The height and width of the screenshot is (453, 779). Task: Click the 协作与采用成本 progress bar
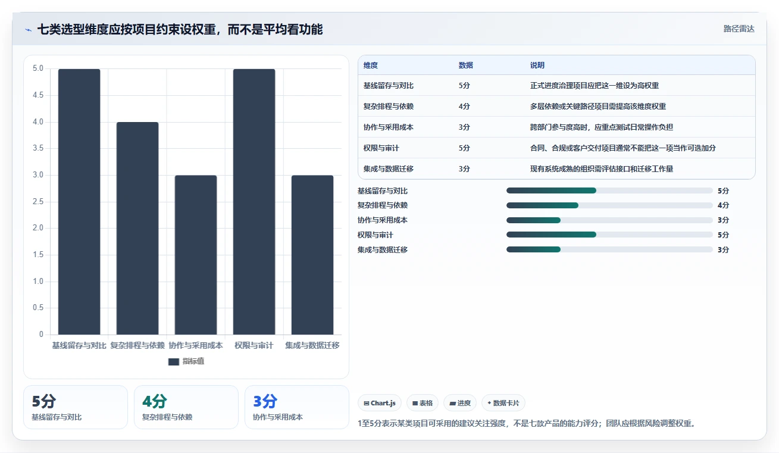tap(609, 220)
